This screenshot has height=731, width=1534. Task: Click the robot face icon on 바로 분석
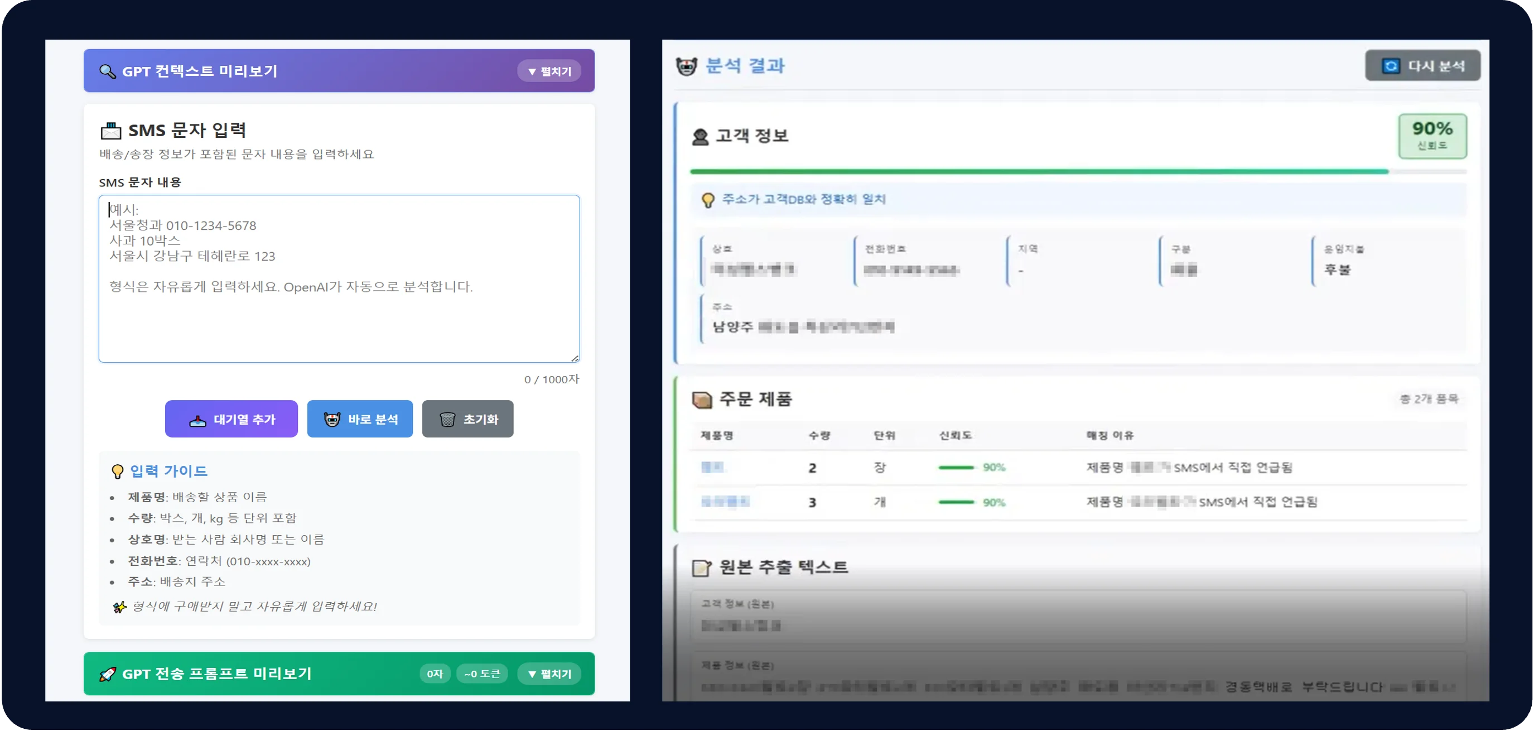(x=332, y=420)
